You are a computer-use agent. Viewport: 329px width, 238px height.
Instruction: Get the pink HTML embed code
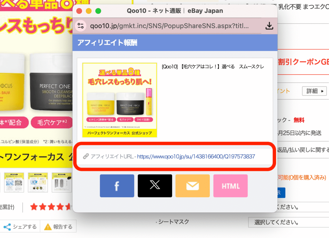pos(230,186)
